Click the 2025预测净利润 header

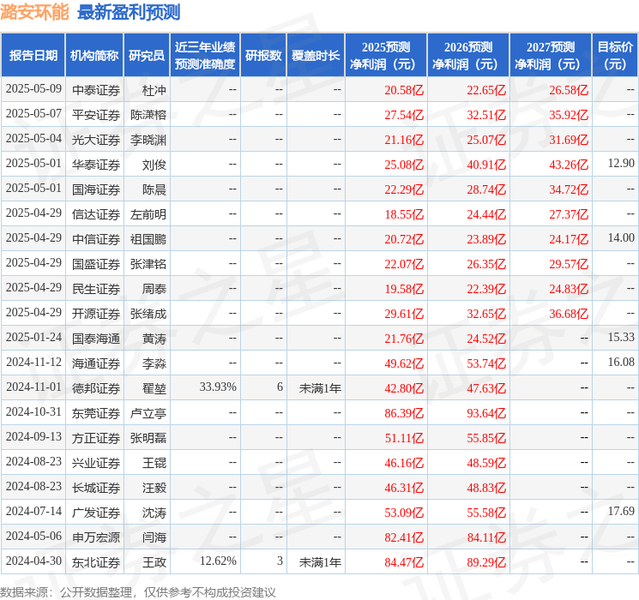point(386,56)
